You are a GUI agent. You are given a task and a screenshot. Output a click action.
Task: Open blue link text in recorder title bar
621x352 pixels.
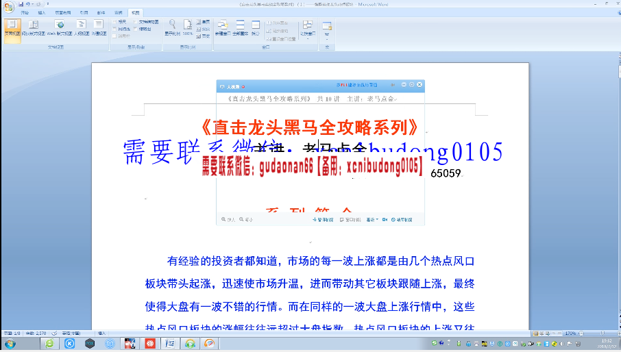coord(356,85)
